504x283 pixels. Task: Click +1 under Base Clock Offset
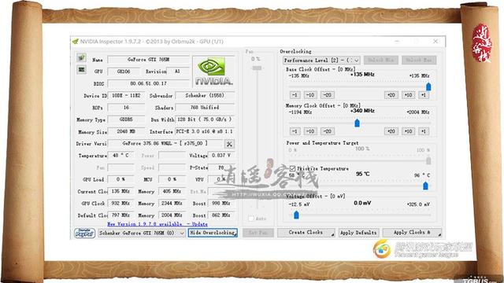424,95
